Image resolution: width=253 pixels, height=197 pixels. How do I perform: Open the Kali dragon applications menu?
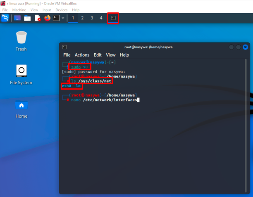5,18
